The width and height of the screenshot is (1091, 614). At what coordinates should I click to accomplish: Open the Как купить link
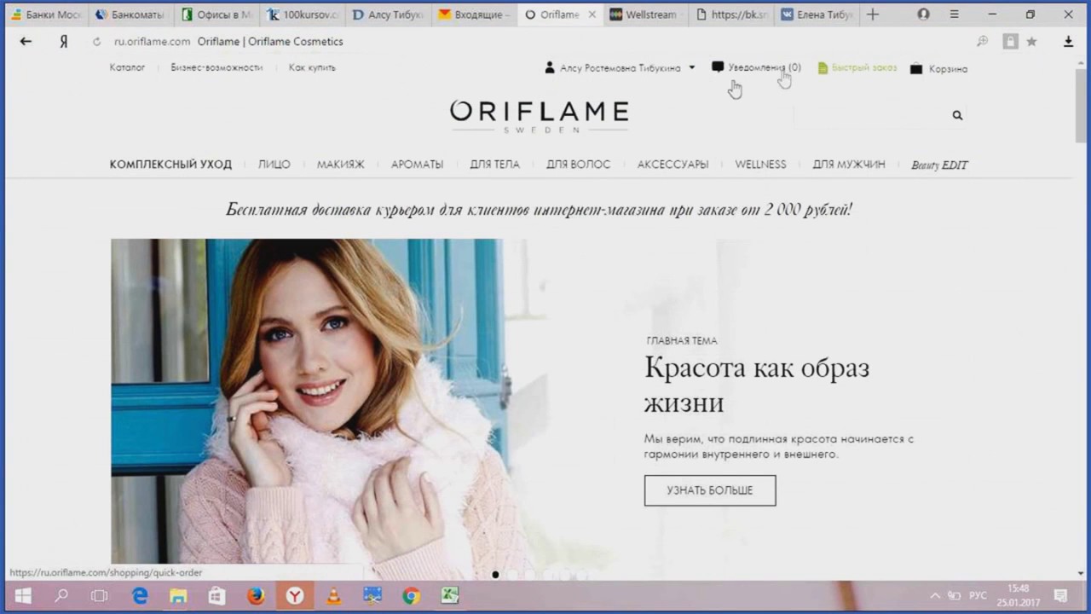tap(312, 67)
